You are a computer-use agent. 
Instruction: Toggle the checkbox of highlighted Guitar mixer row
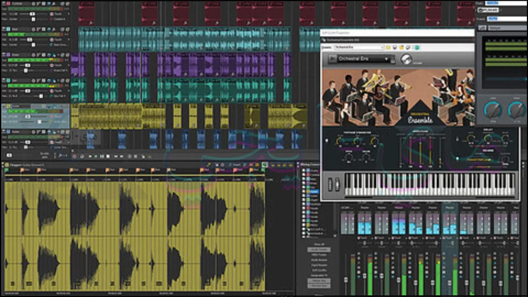(x=304, y=191)
